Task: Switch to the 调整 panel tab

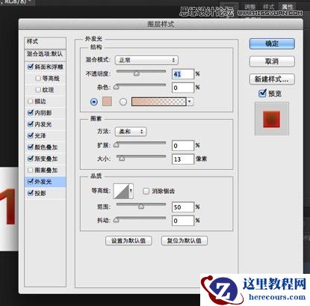Action: tap(249, 7)
